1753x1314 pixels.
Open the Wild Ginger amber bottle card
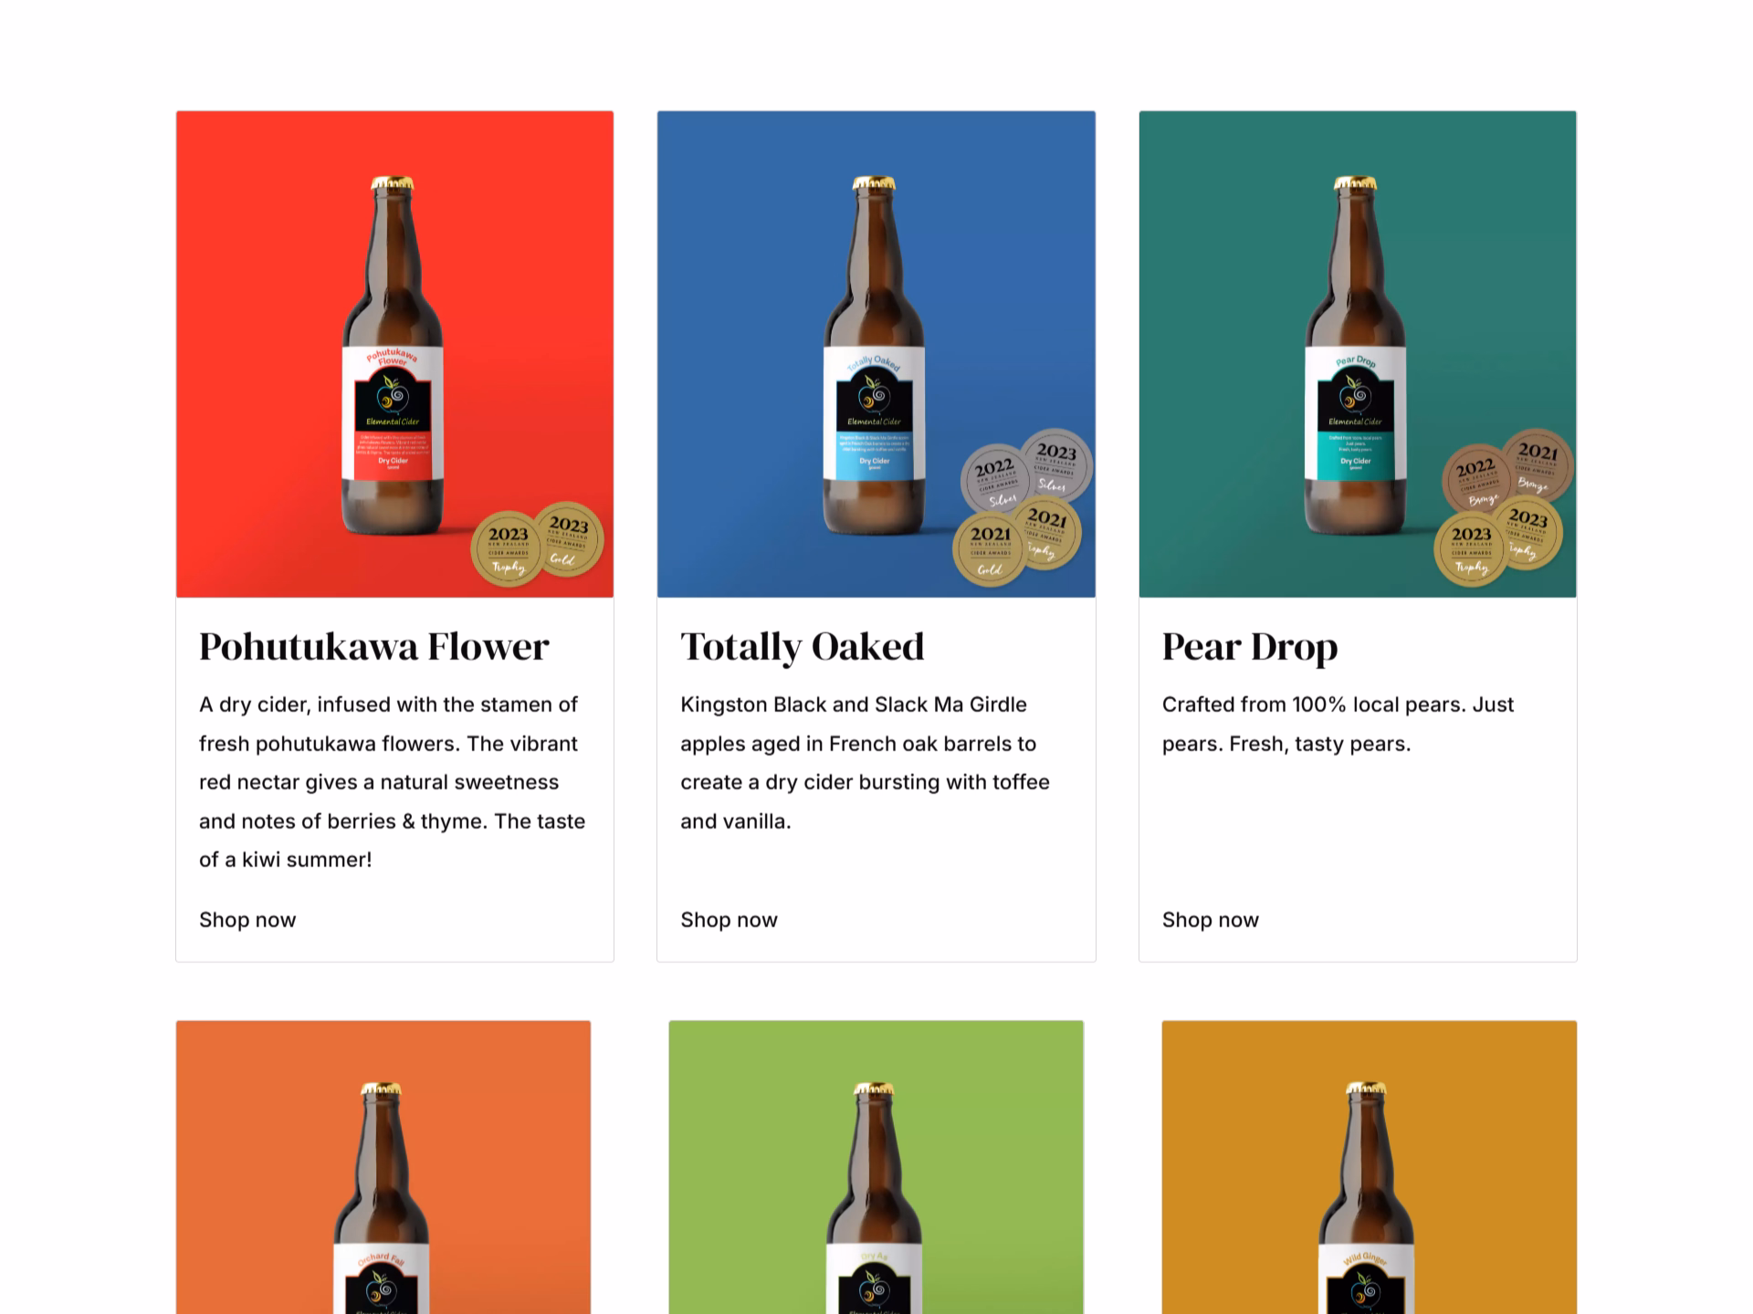[1369, 1167]
